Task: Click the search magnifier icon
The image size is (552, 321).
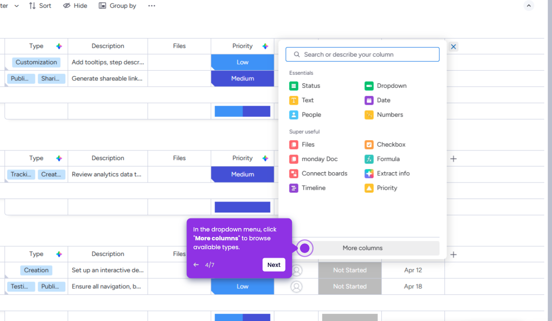Action: pos(296,54)
